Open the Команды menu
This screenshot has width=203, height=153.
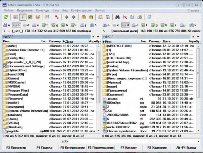[x=42, y=10]
